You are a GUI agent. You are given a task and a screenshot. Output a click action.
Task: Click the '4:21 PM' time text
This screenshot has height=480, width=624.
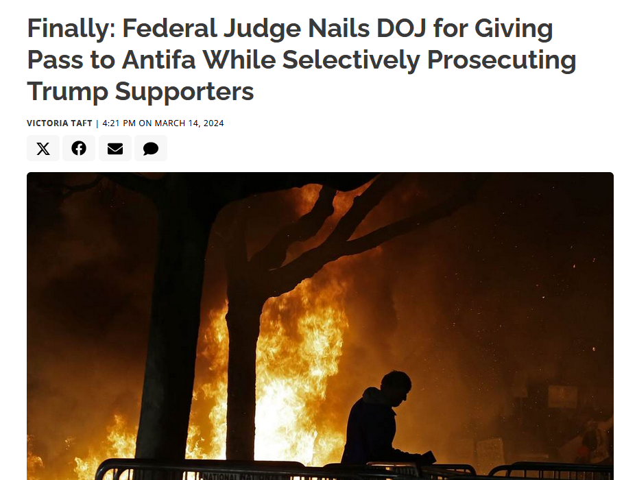pyautogui.click(x=119, y=123)
